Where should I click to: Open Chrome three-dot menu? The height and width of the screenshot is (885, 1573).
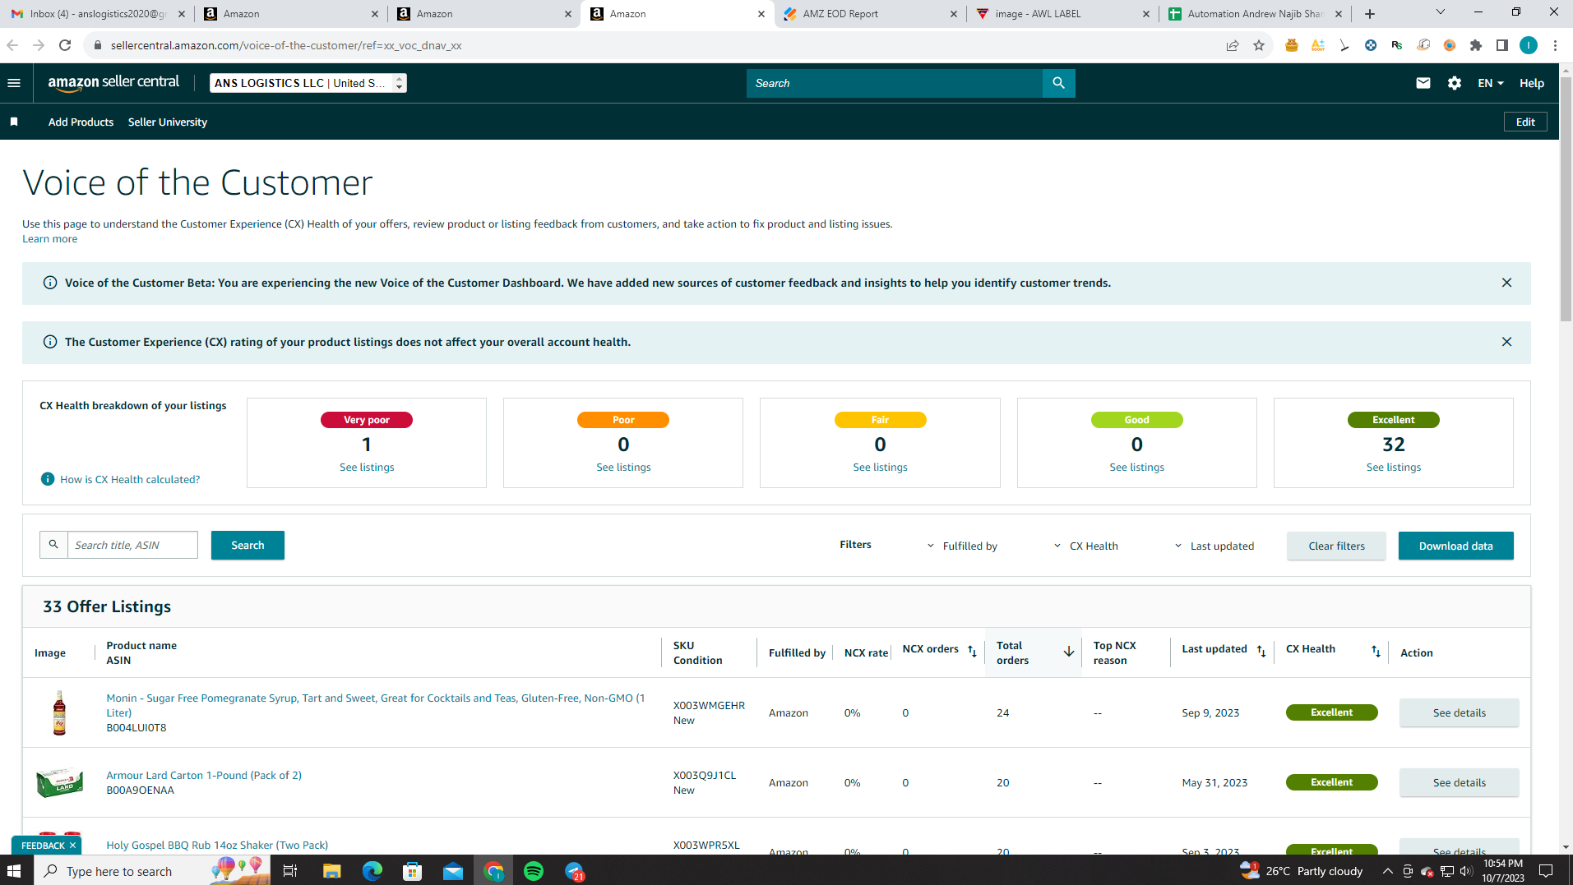tap(1555, 45)
